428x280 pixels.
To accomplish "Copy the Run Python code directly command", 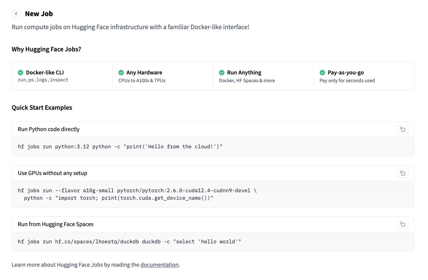I will pyautogui.click(x=402, y=129).
